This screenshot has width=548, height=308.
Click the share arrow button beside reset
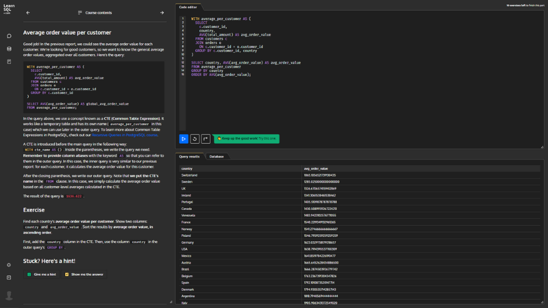206,139
